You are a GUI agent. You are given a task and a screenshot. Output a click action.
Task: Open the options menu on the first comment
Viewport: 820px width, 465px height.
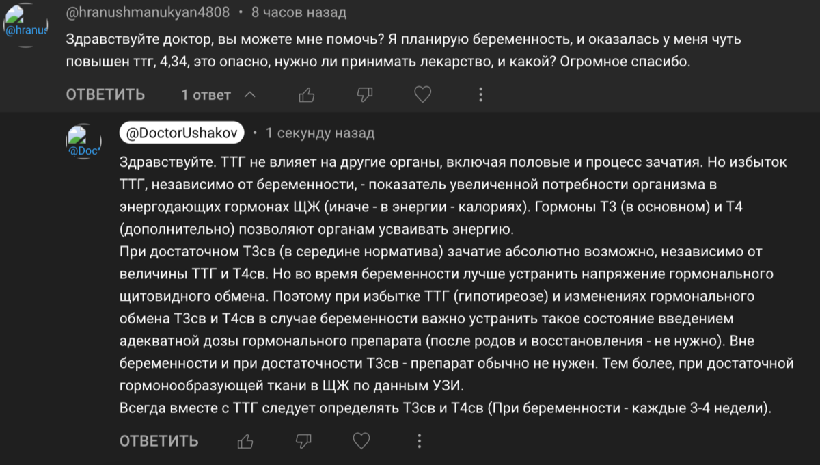pos(480,95)
